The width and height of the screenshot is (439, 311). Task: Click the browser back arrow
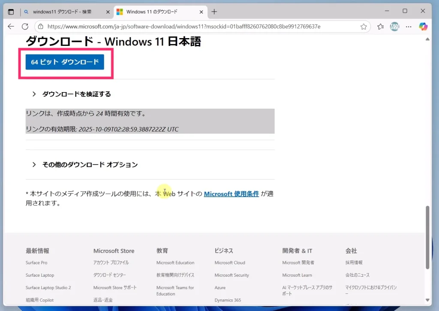point(11,27)
